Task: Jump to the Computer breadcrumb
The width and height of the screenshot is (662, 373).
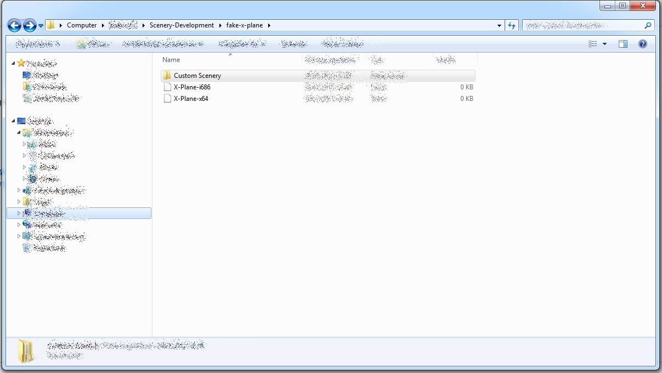Action: (x=82, y=25)
